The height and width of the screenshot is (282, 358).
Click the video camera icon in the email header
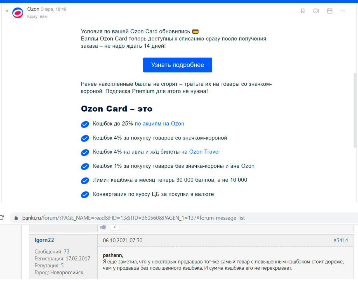tap(316, 11)
